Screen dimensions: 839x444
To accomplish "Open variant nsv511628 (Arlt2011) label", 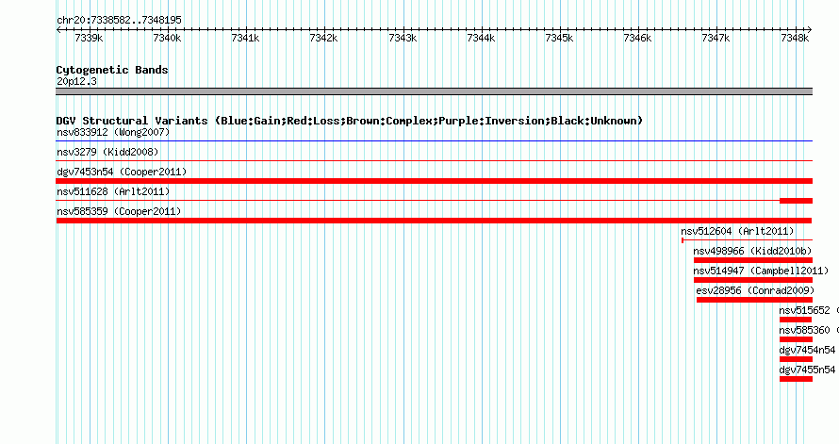I will click(113, 191).
